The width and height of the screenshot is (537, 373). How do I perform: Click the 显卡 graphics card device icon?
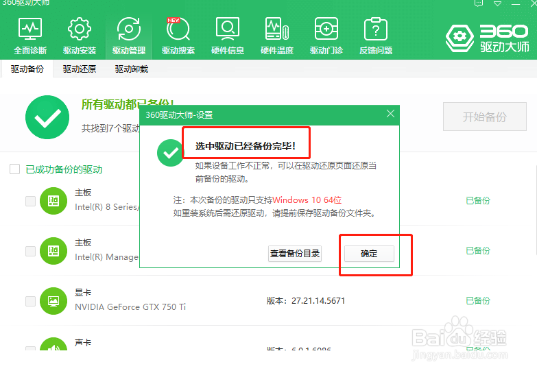[x=53, y=301]
